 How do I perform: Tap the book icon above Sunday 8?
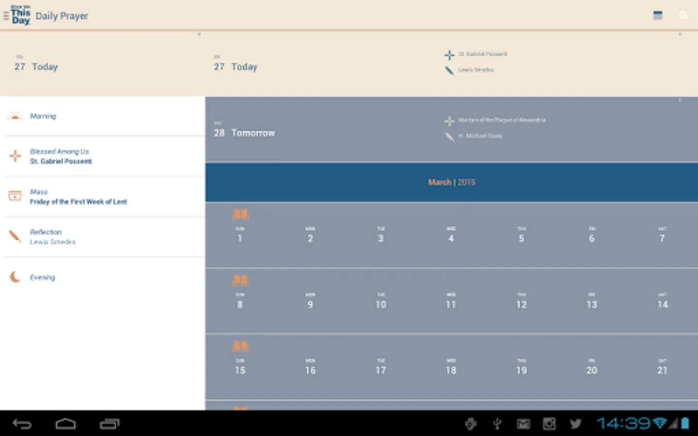click(x=240, y=280)
